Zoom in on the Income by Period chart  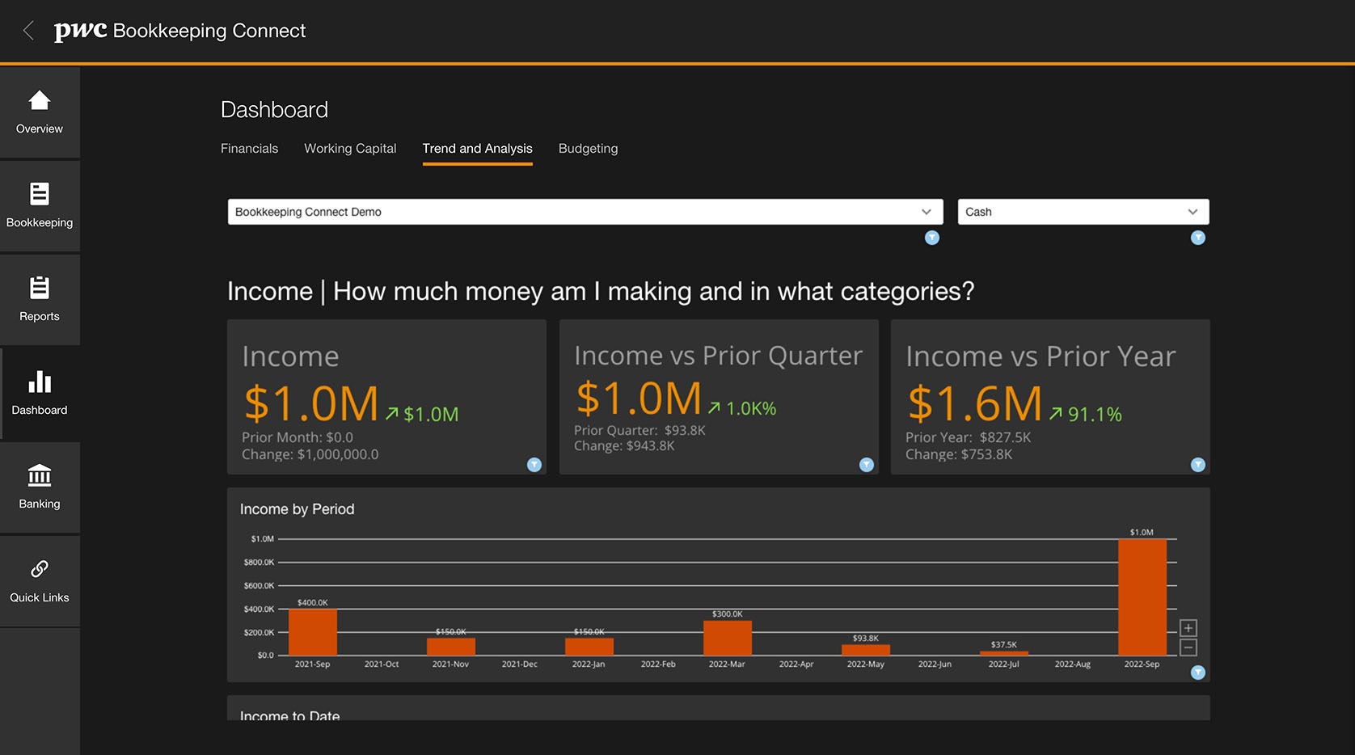tap(1188, 628)
